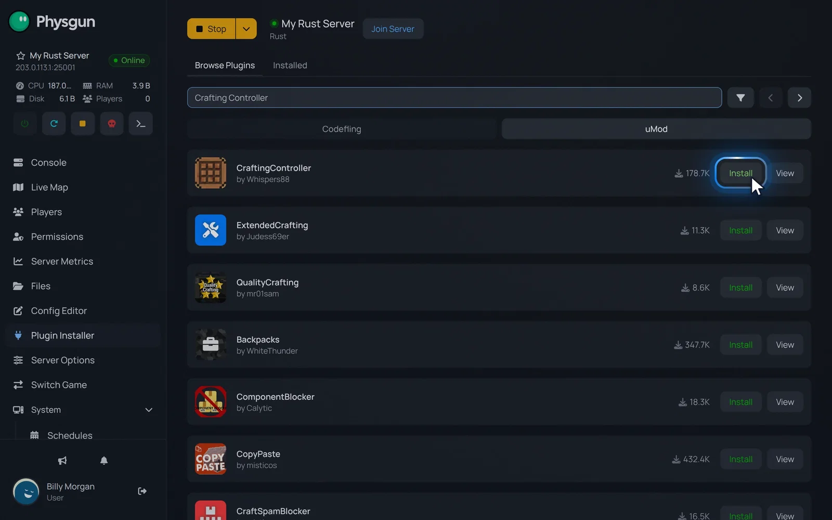Open Live Map page
The image size is (832, 520).
(x=83, y=187)
